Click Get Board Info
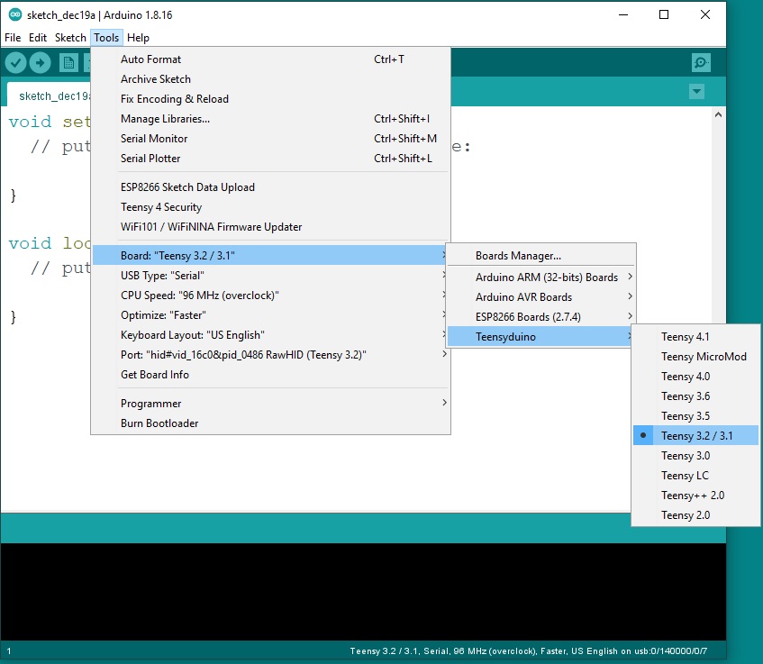Image resolution: width=763 pixels, height=664 pixels. click(155, 375)
